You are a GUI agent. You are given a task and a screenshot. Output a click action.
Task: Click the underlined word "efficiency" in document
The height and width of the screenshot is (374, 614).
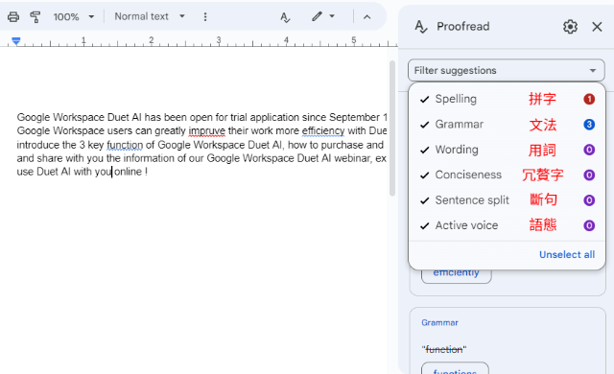point(323,130)
